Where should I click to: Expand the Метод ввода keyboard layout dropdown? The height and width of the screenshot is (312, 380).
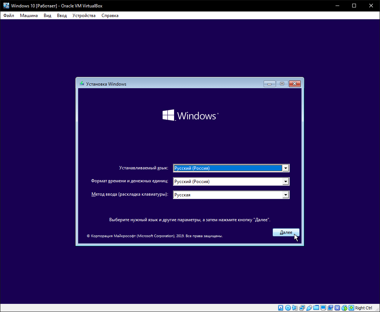285,195
